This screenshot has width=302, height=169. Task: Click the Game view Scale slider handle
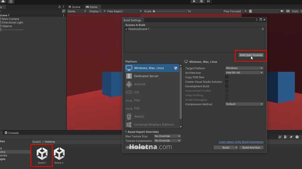[154, 11]
